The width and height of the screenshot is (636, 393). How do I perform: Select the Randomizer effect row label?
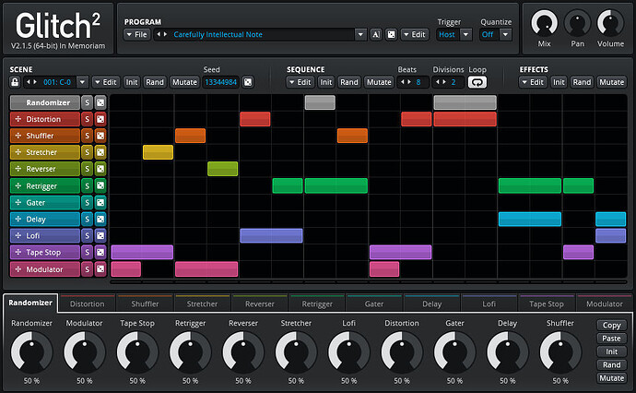coord(45,102)
